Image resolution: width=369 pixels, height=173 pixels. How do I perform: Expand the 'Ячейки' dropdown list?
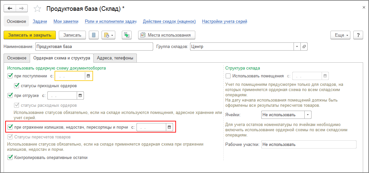pos(308,115)
